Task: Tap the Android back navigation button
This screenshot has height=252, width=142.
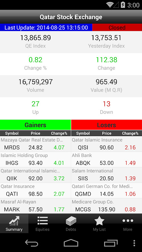Action: tap(32, 243)
